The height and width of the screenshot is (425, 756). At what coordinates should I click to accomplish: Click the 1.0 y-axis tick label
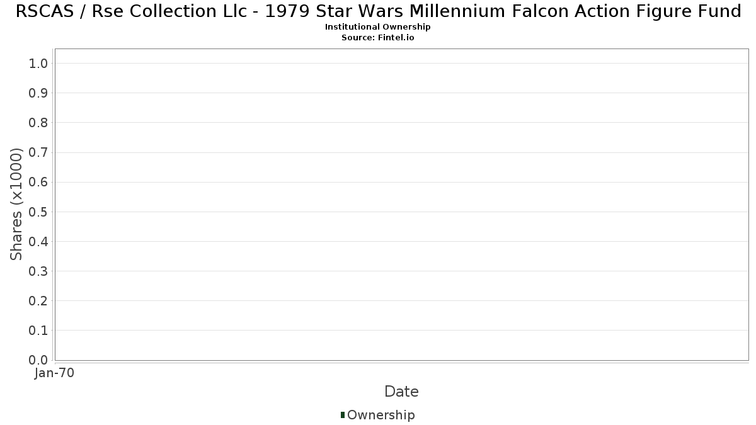(x=38, y=63)
